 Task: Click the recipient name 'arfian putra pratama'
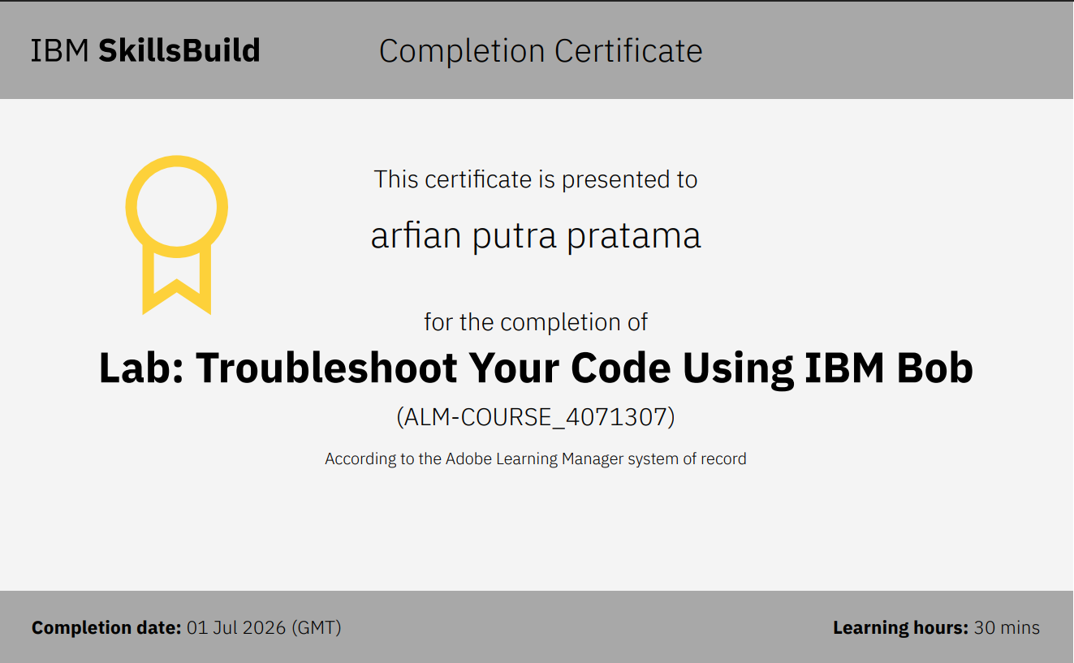536,236
